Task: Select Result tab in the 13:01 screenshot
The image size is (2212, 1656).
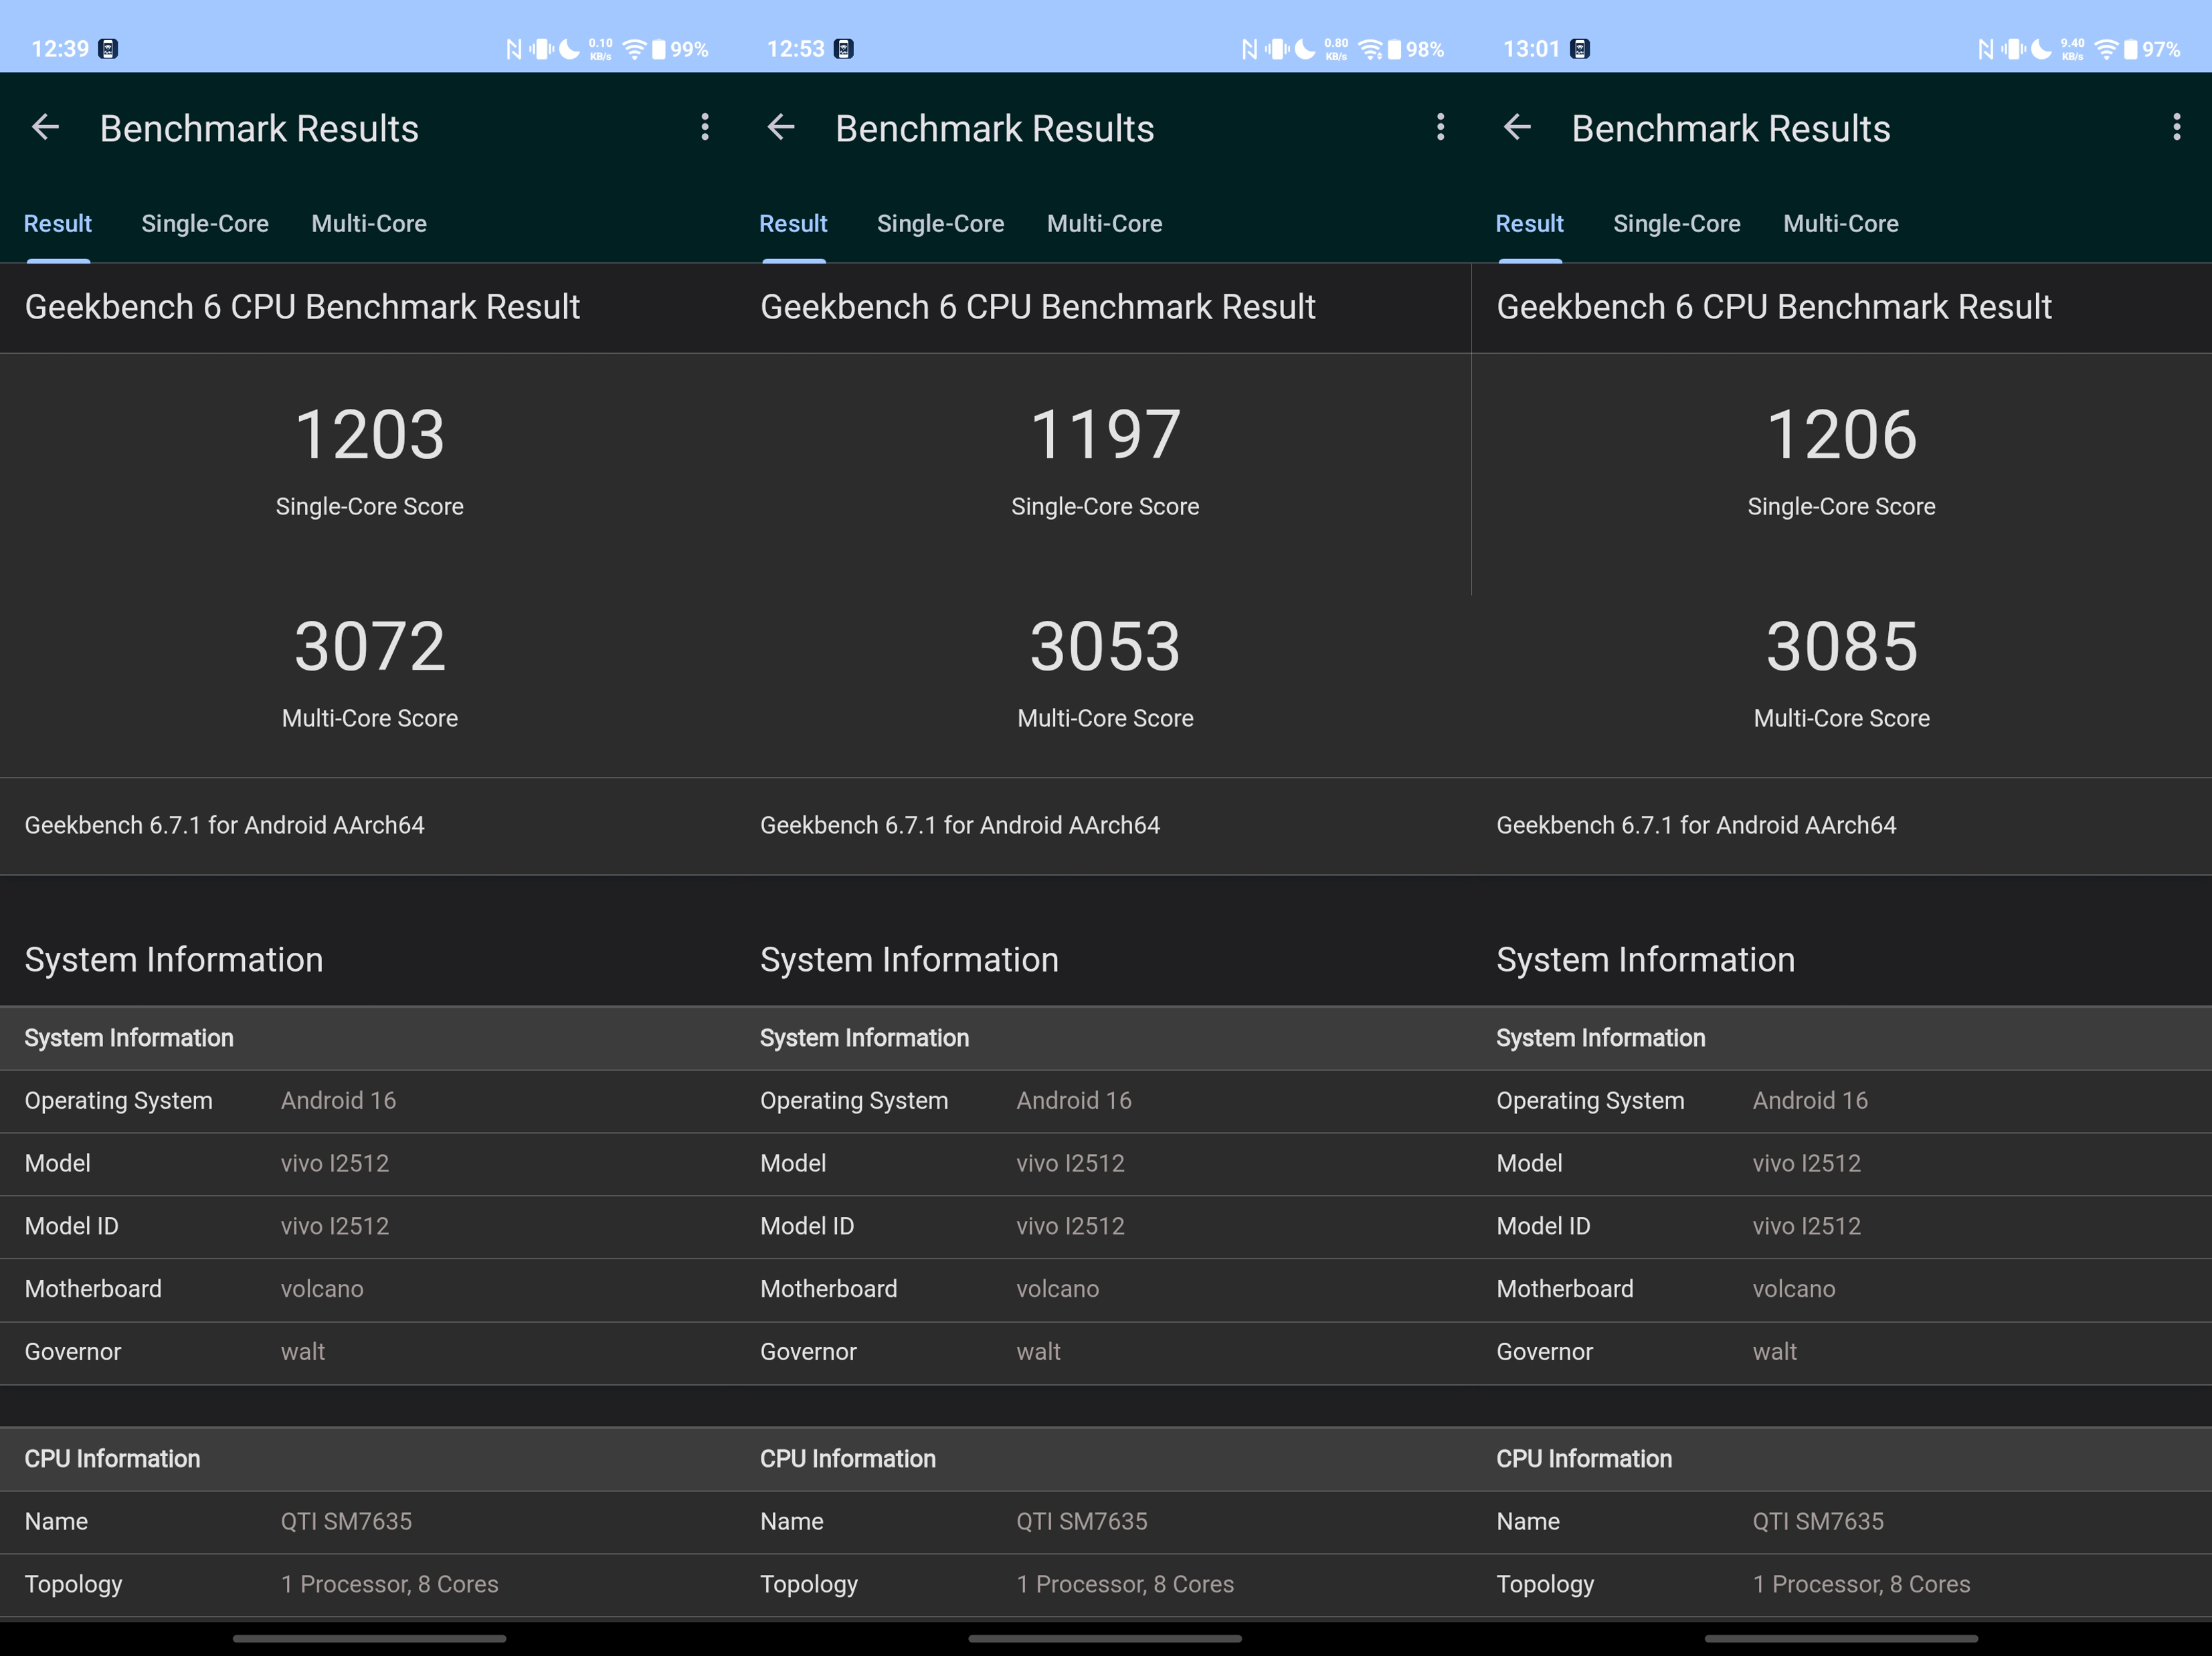Action: point(1530,223)
